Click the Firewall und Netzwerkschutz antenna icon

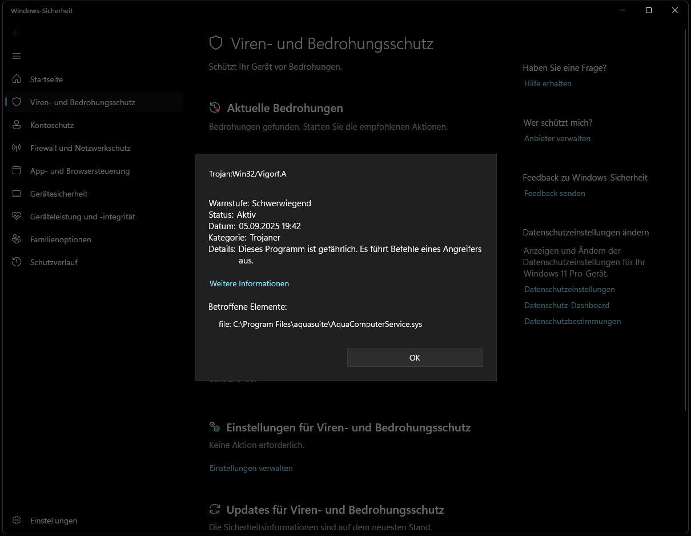tap(17, 147)
